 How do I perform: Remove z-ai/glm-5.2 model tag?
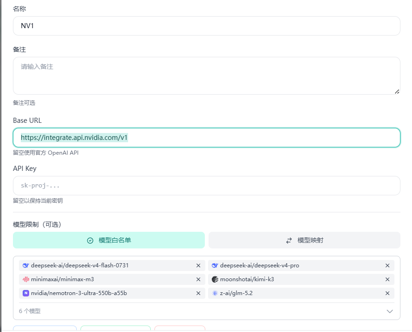[x=387, y=293]
